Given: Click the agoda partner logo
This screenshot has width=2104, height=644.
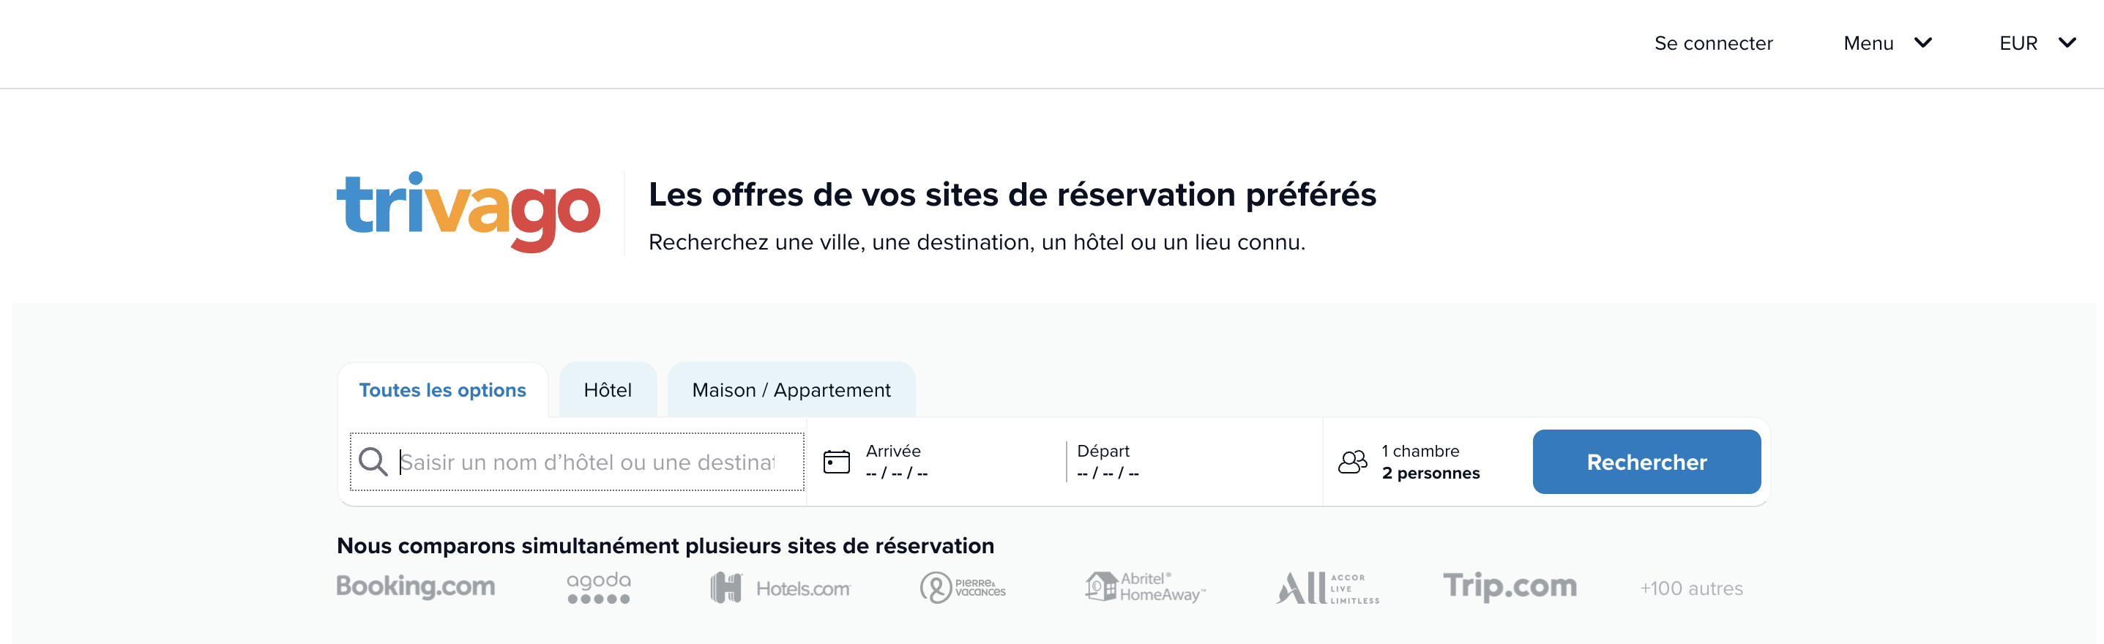Looking at the screenshot, I should point(599,588).
